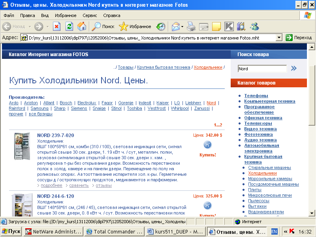Click the K arrow toolbar icon
316x237 pixels.
tap(229, 26)
